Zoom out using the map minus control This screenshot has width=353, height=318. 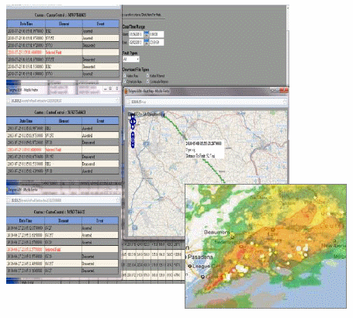133,146
